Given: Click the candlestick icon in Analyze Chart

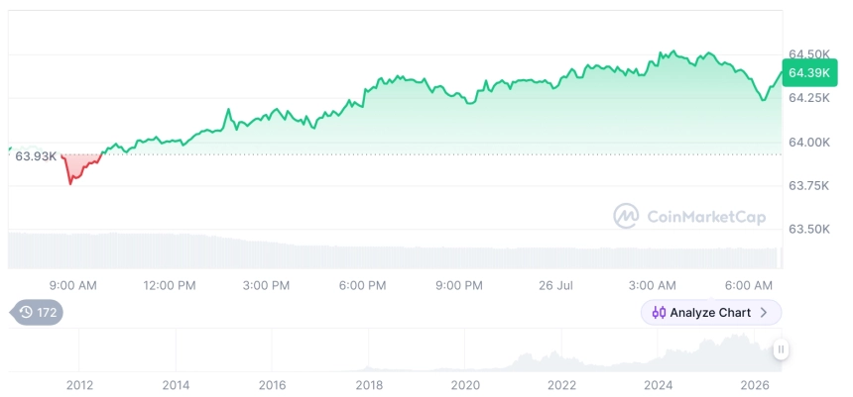Looking at the screenshot, I should pos(659,312).
